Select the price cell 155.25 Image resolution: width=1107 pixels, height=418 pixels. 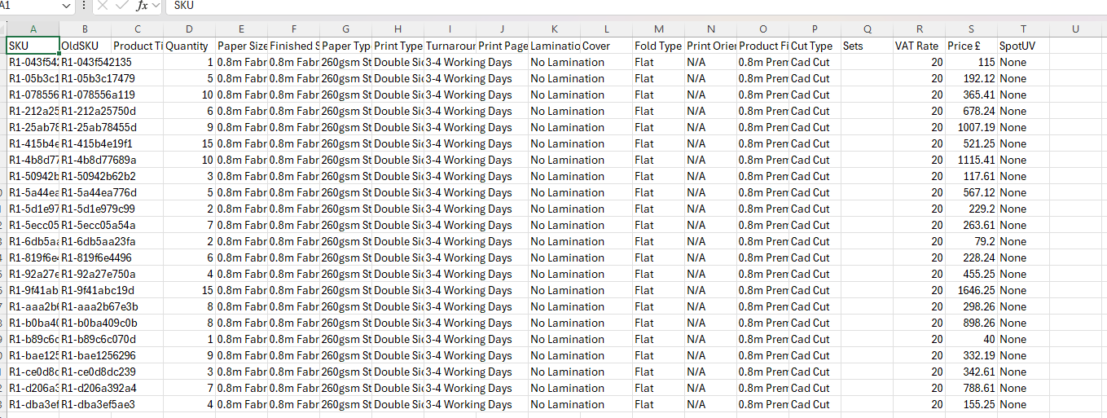971,404
